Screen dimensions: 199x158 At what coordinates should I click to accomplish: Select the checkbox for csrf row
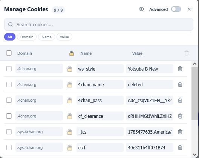click(x=9, y=147)
